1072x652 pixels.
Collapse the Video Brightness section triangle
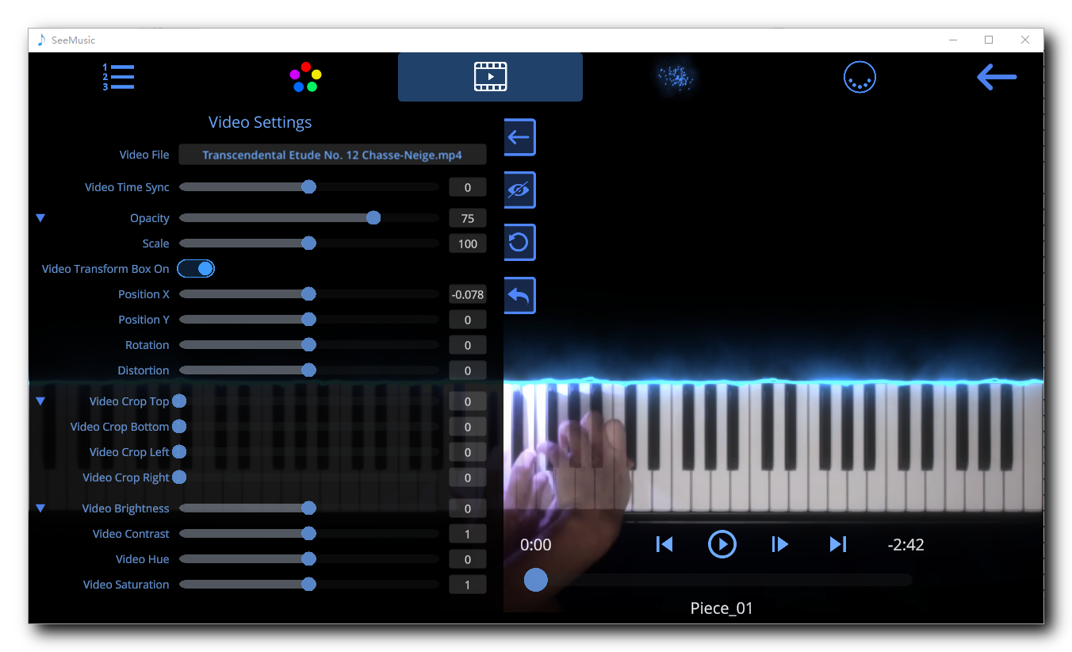point(40,508)
